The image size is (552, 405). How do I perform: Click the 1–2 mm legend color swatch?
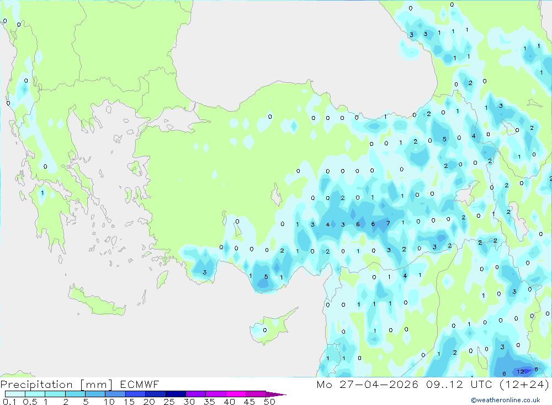[x=55, y=394]
